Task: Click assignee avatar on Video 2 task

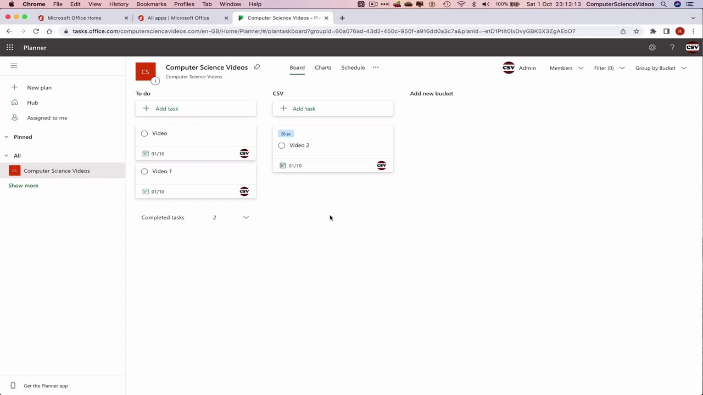Action: pos(382,165)
